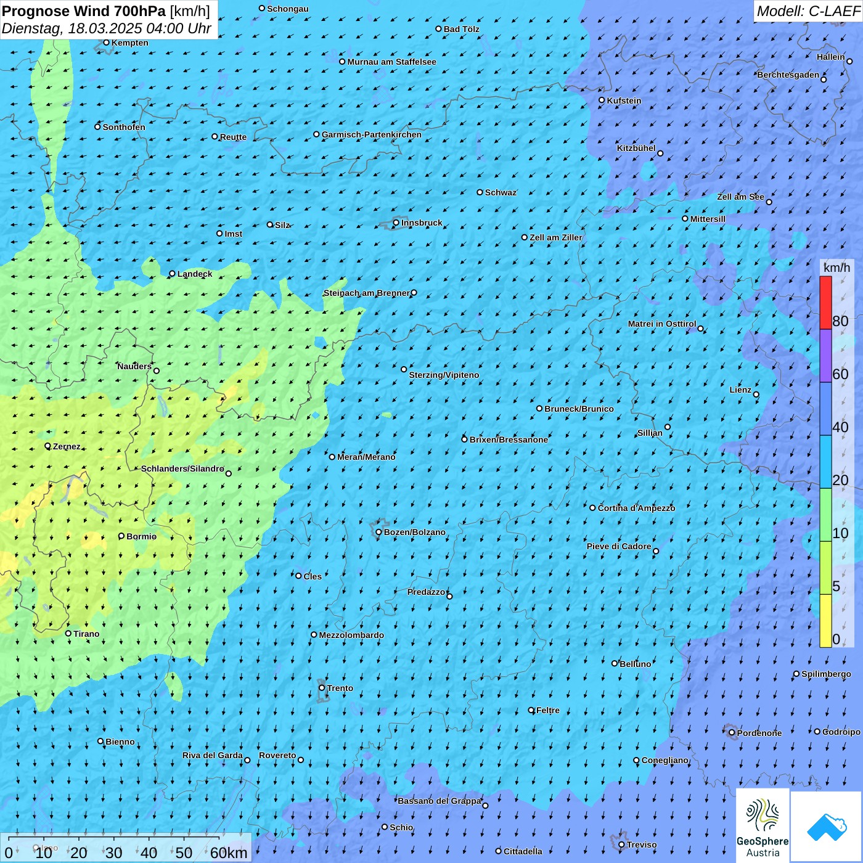The width and height of the screenshot is (863, 863).
Task: Click the Mezzolombardo label
Action: tap(351, 635)
